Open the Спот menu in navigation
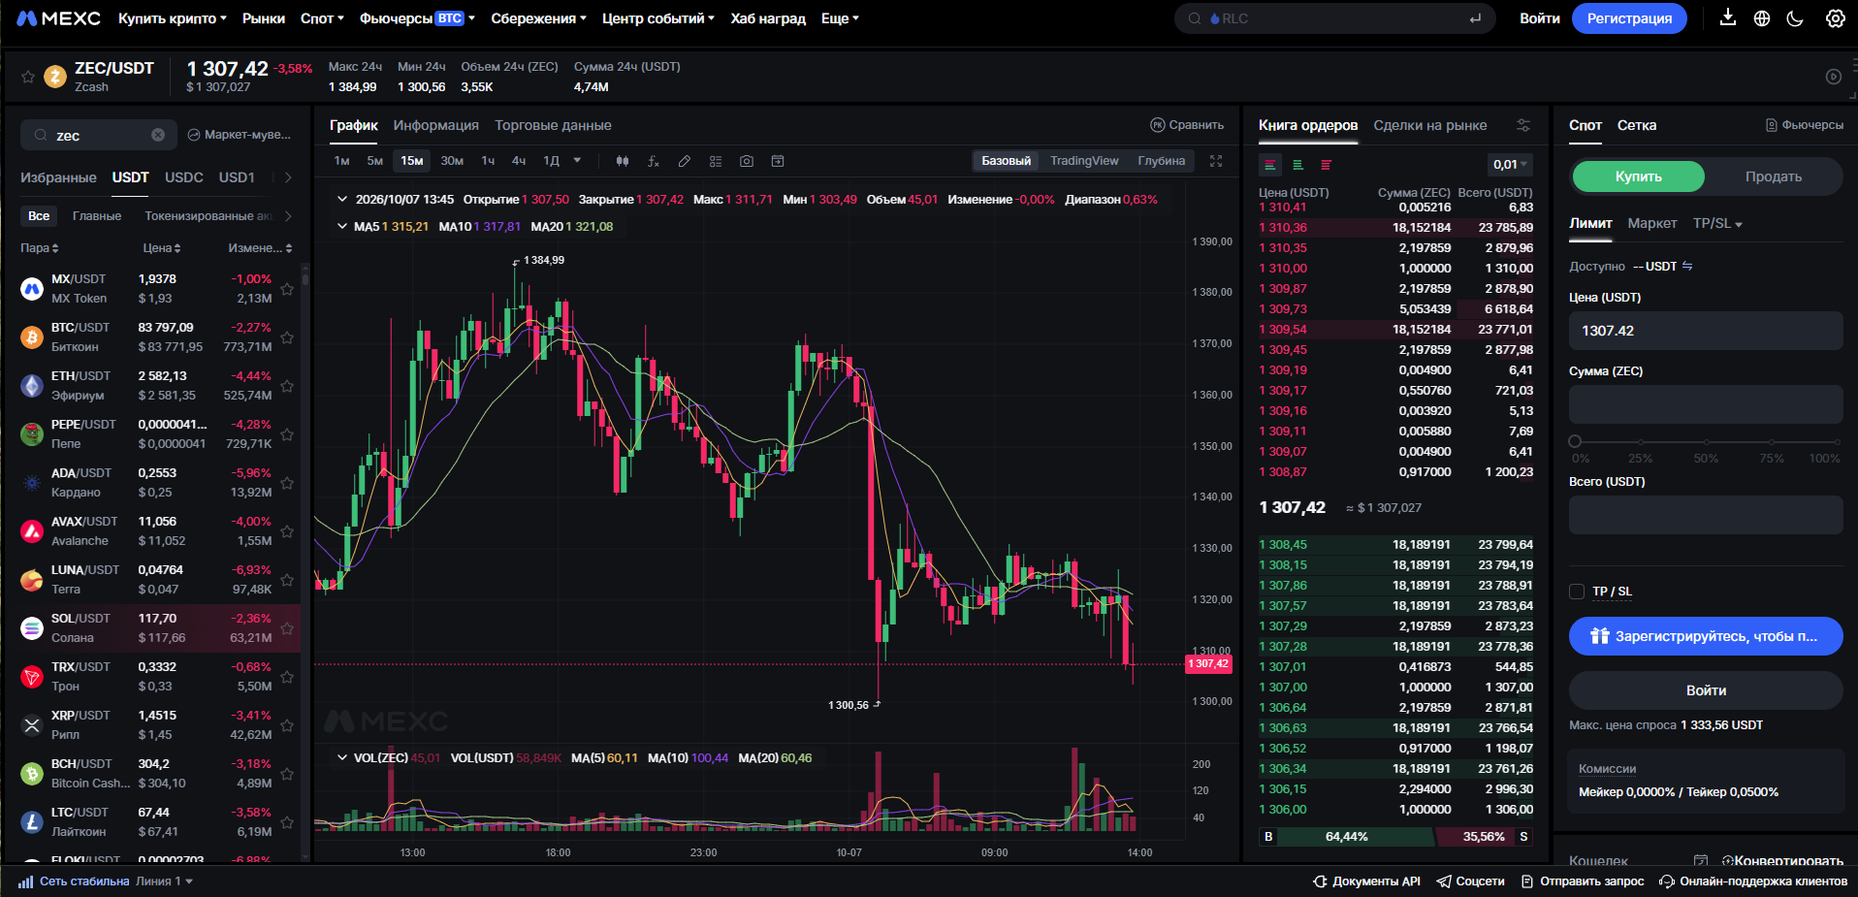Screen dimensions: 1858x897 point(322,18)
